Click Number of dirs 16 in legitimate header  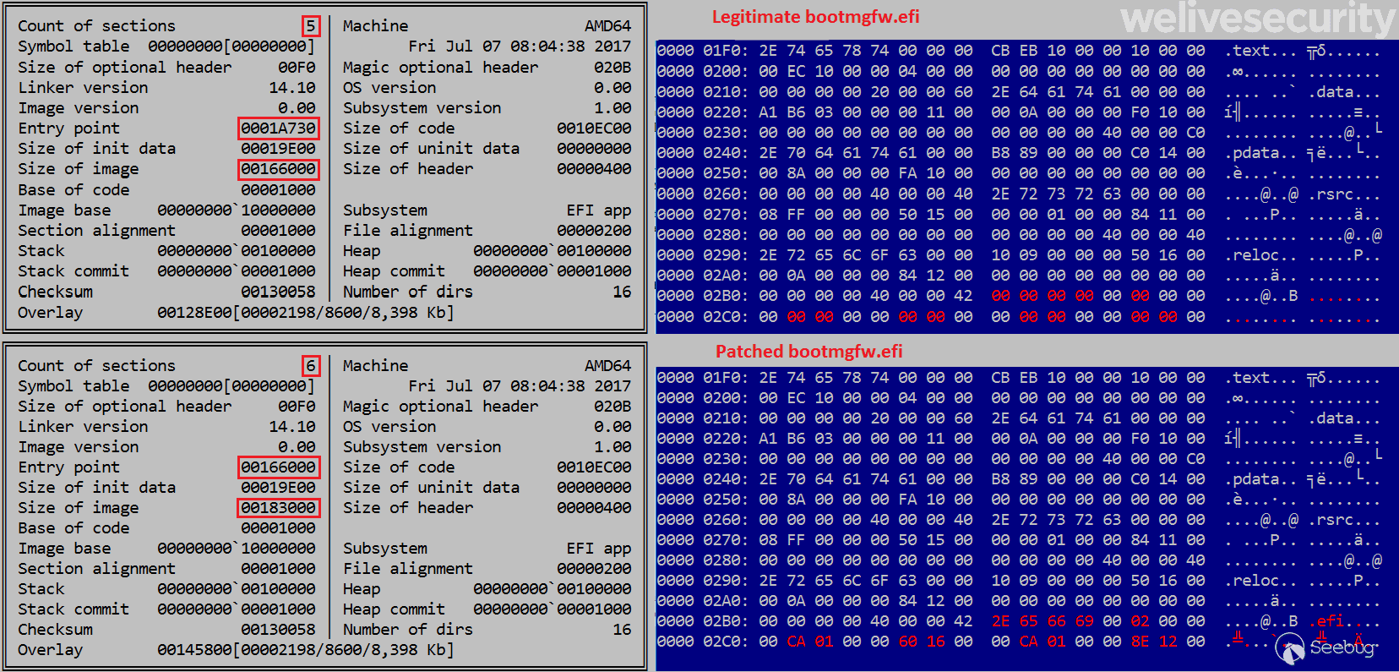click(622, 292)
